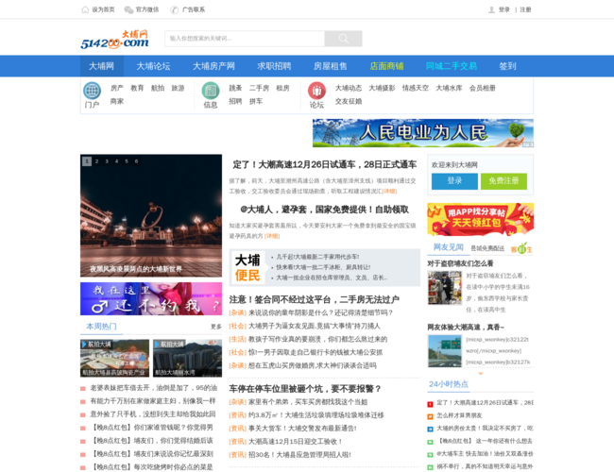
Task: Select slide number 3 in carousel
Action: click(107, 161)
